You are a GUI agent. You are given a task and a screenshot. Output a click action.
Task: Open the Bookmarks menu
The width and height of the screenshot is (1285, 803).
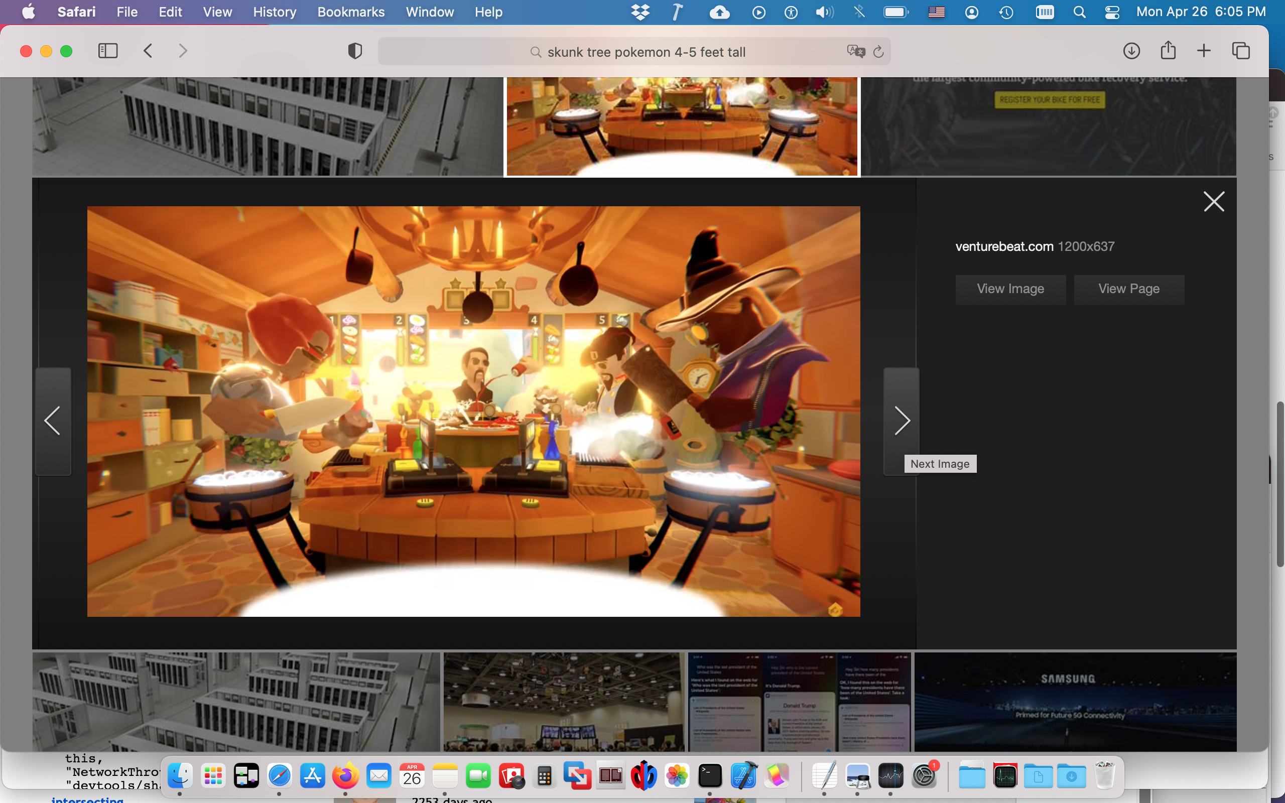click(351, 12)
